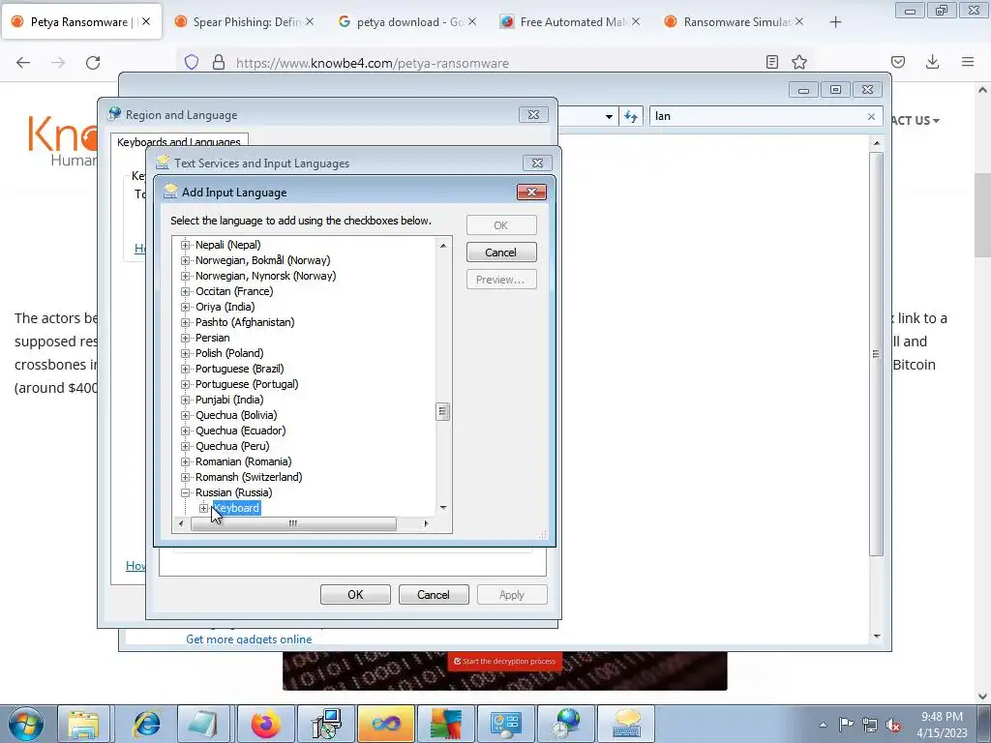Viewport: 991px width, 743px height.
Task: Open the notepad taskbar icon
Action: tap(203, 724)
